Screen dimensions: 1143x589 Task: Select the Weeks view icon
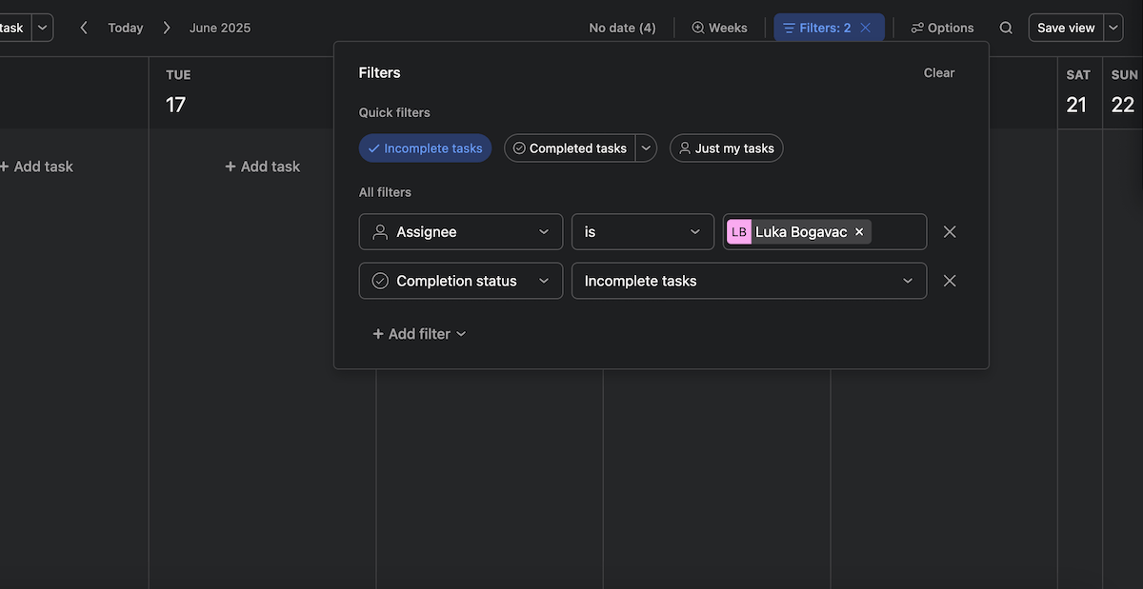point(719,28)
